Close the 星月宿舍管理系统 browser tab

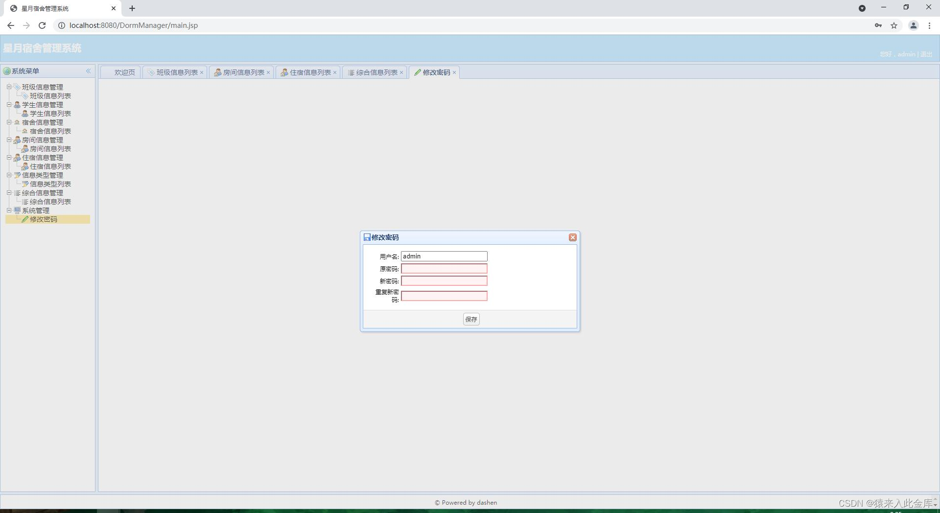click(x=114, y=8)
